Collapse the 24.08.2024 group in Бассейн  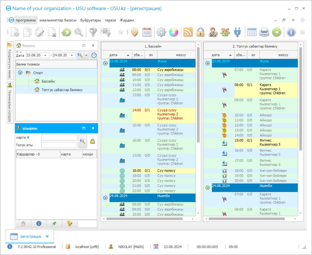(105, 198)
